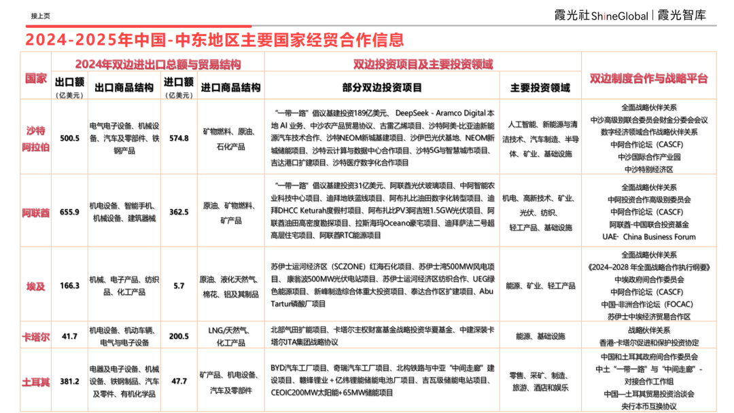This screenshot has width=734, height=413.
Task: Click the 阿联酋 country name
Action: coord(37,213)
